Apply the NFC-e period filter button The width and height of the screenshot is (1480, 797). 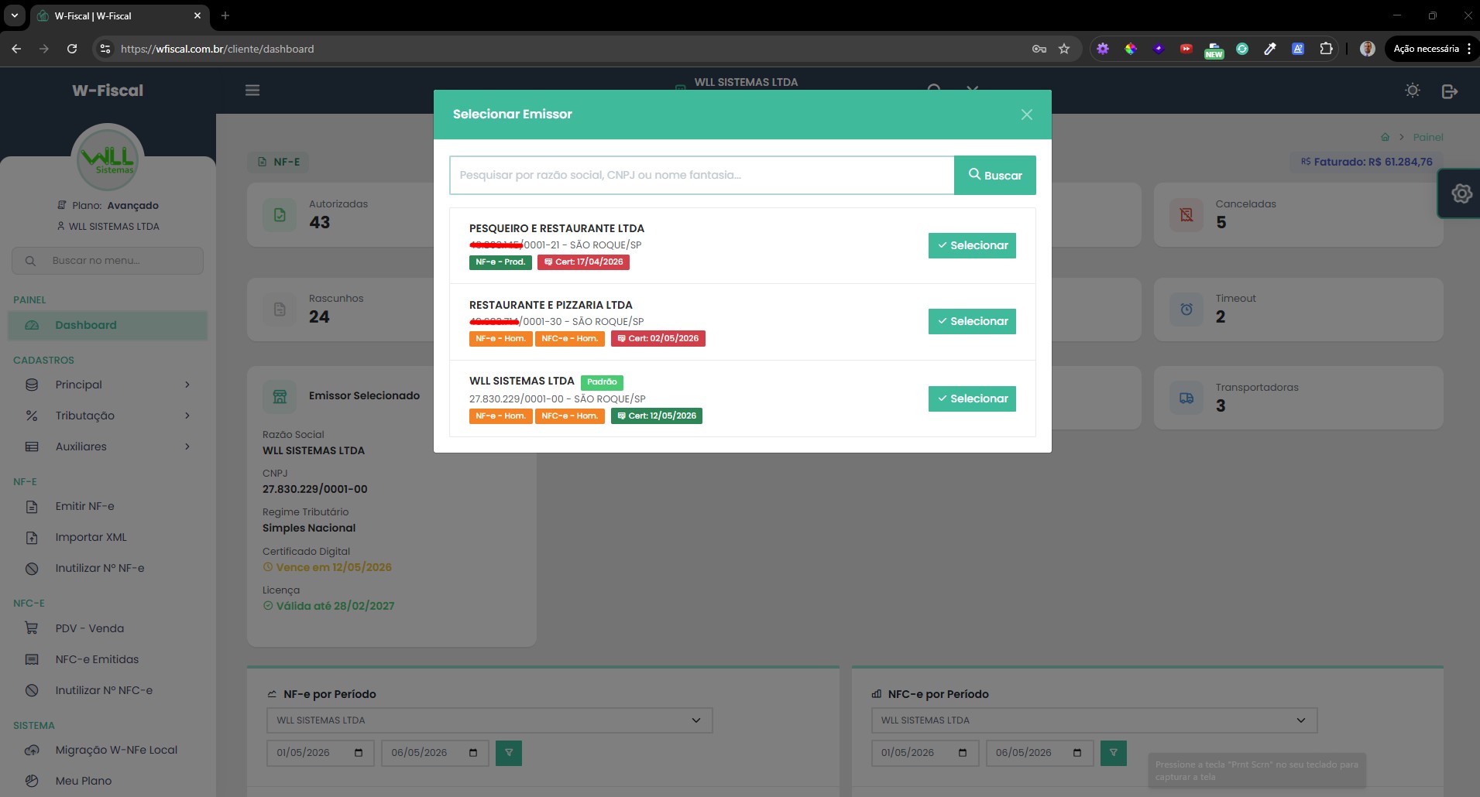1114,753
